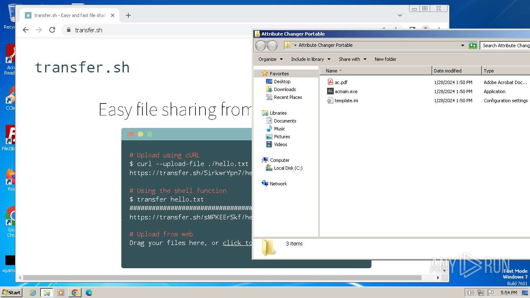Click the Chrome horizontal scrollbar
The width and height of the screenshot is (530, 298).
[222, 278]
